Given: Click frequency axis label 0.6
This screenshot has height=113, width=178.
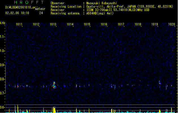Looking at the screenshot, I should tap(2, 107).
